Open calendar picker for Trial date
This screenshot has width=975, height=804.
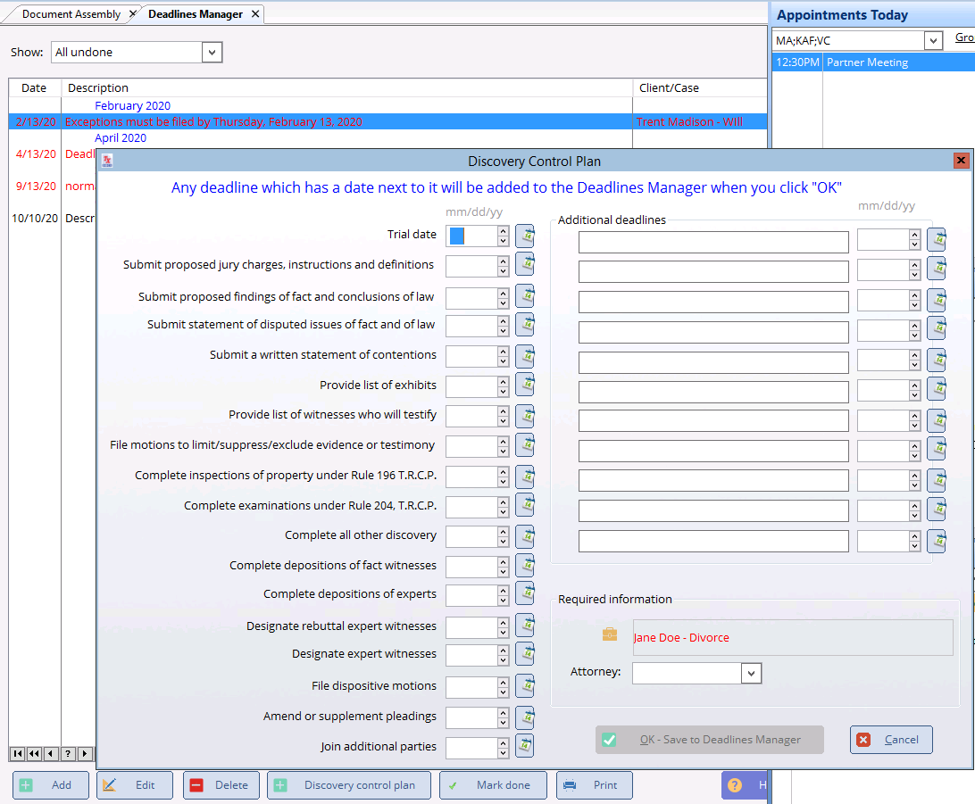click(x=525, y=236)
